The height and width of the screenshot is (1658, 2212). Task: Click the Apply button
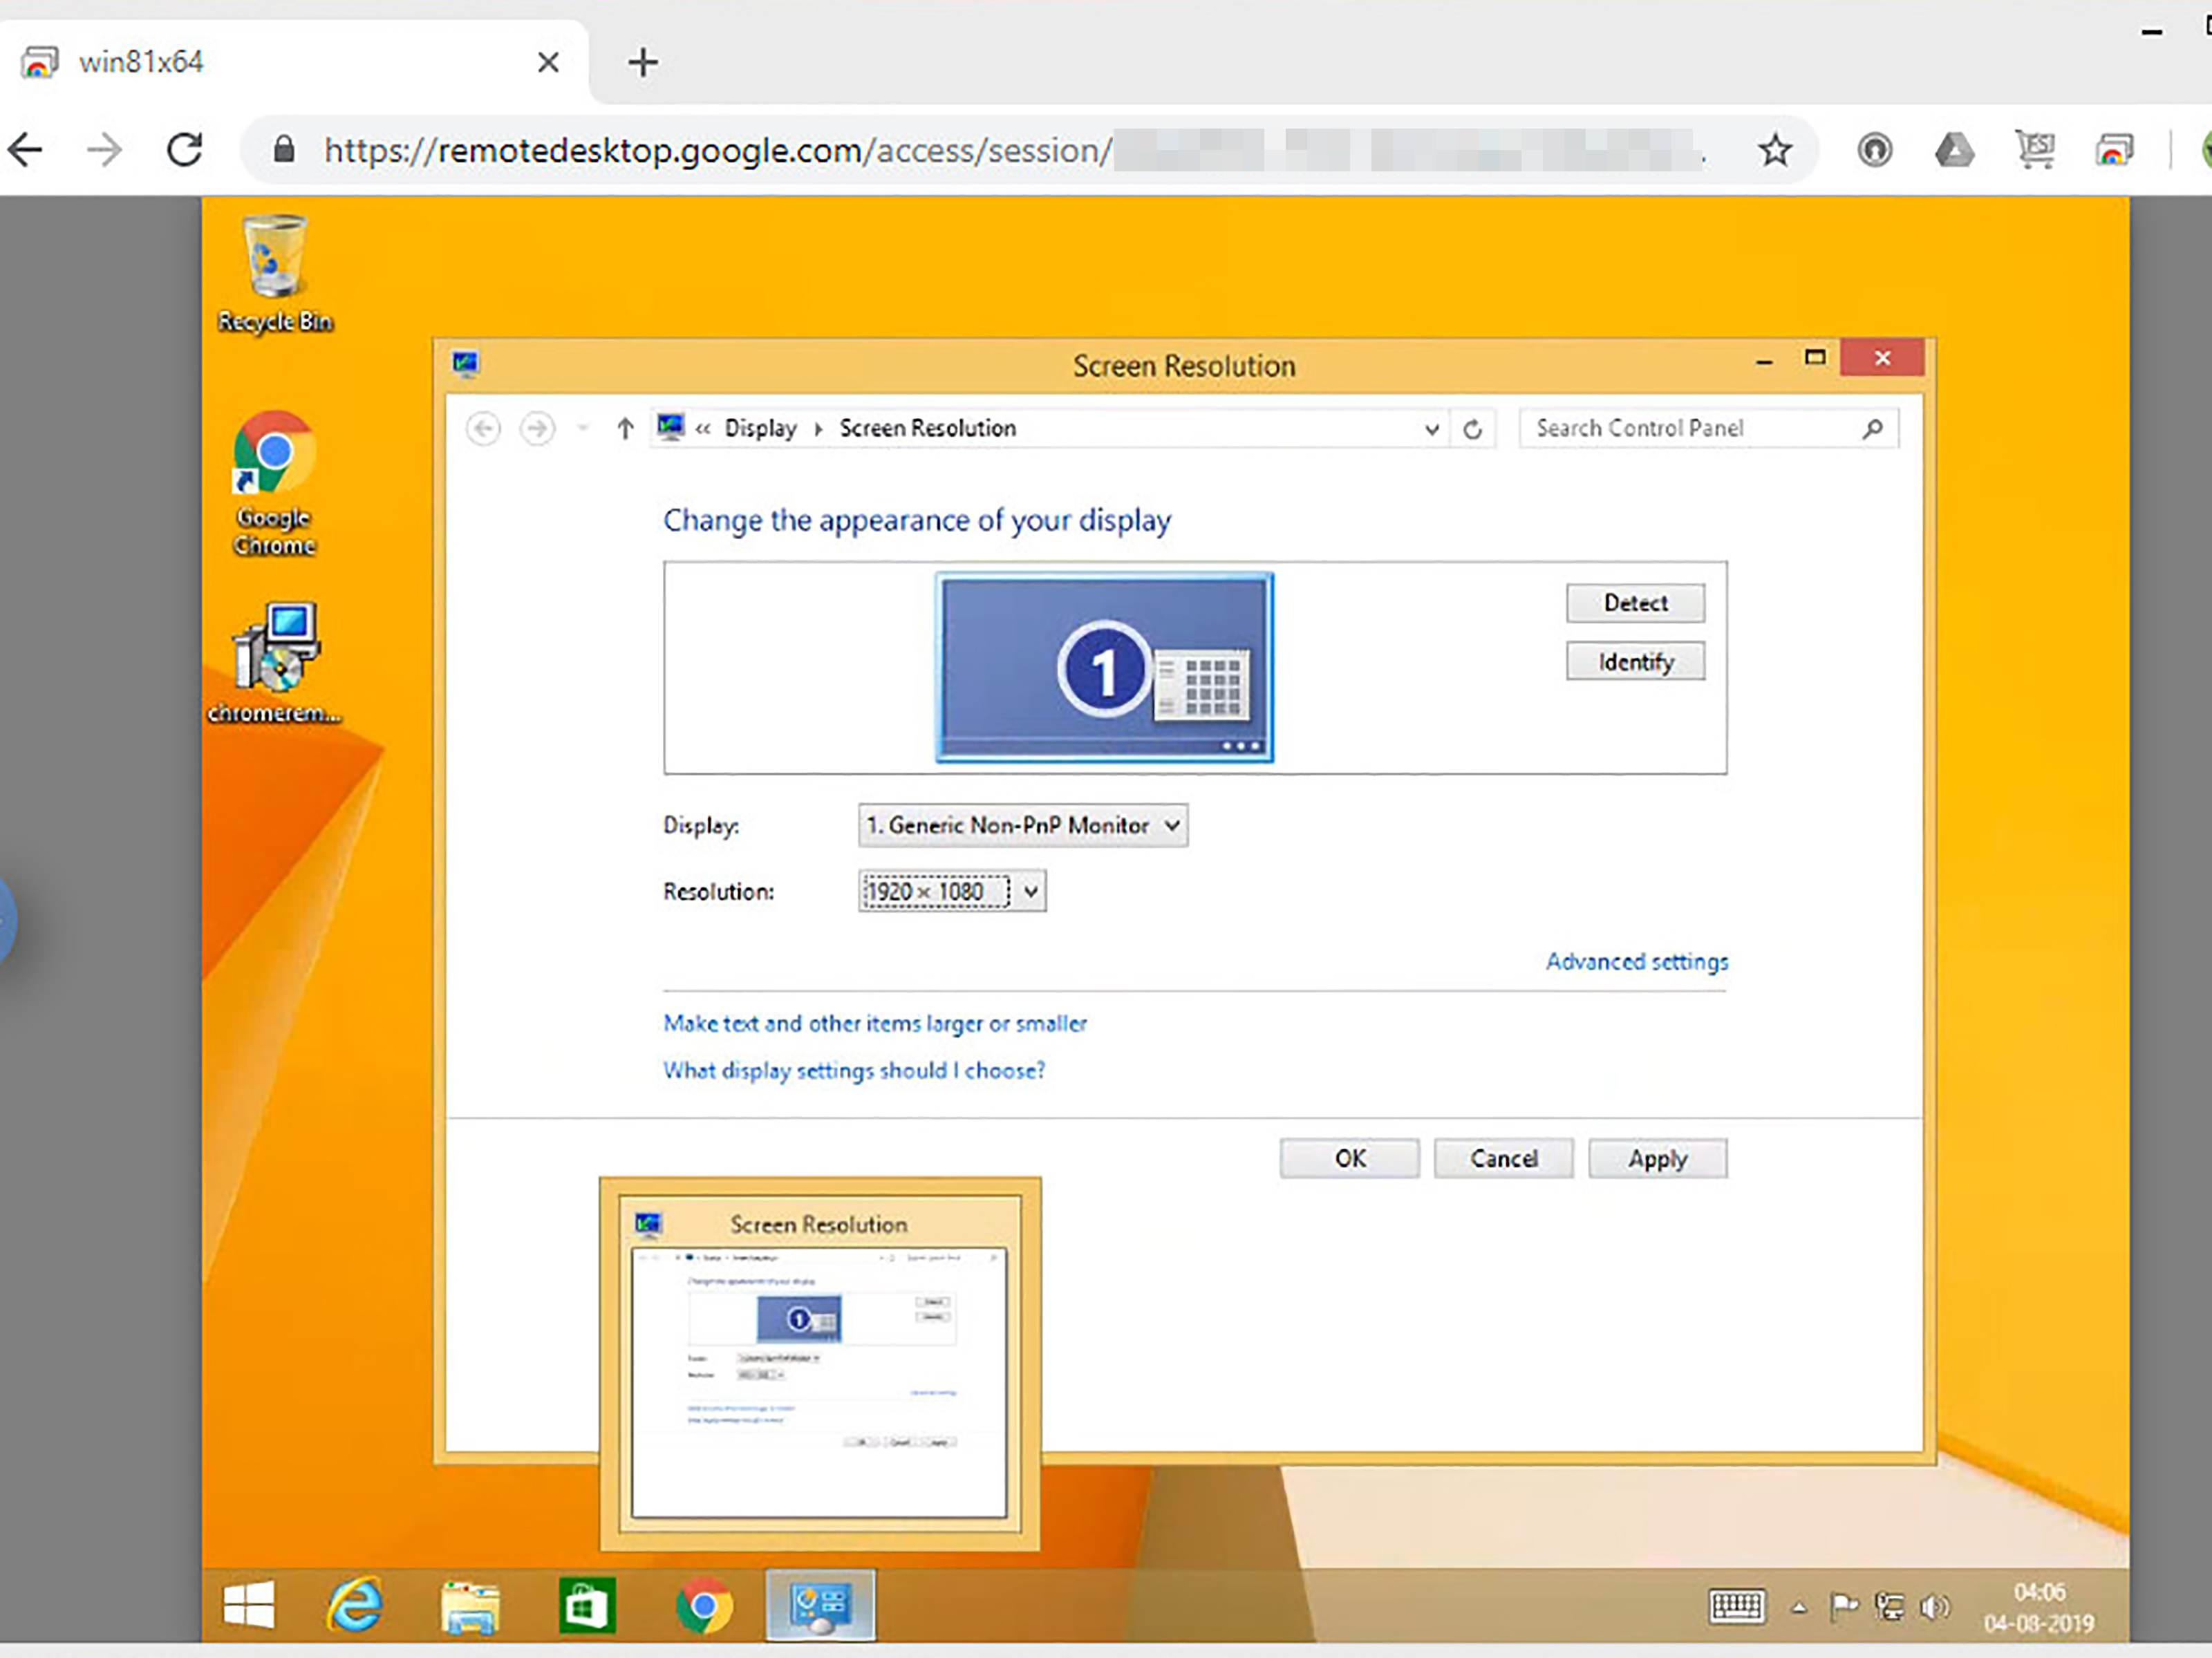tap(1657, 1158)
